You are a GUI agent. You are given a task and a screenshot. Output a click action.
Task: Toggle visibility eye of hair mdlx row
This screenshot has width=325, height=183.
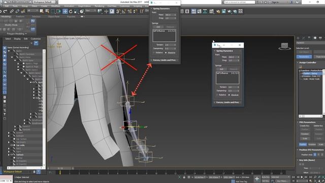click(12, 145)
